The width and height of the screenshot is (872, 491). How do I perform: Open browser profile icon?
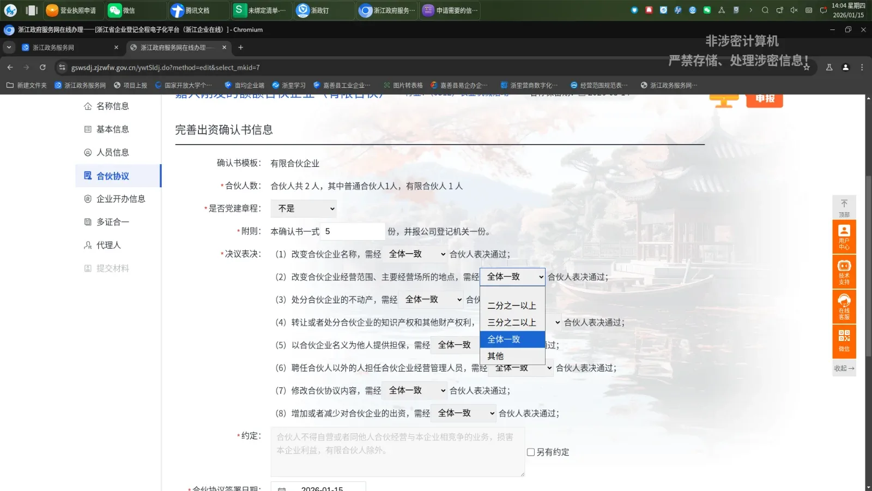pos(845,67)
